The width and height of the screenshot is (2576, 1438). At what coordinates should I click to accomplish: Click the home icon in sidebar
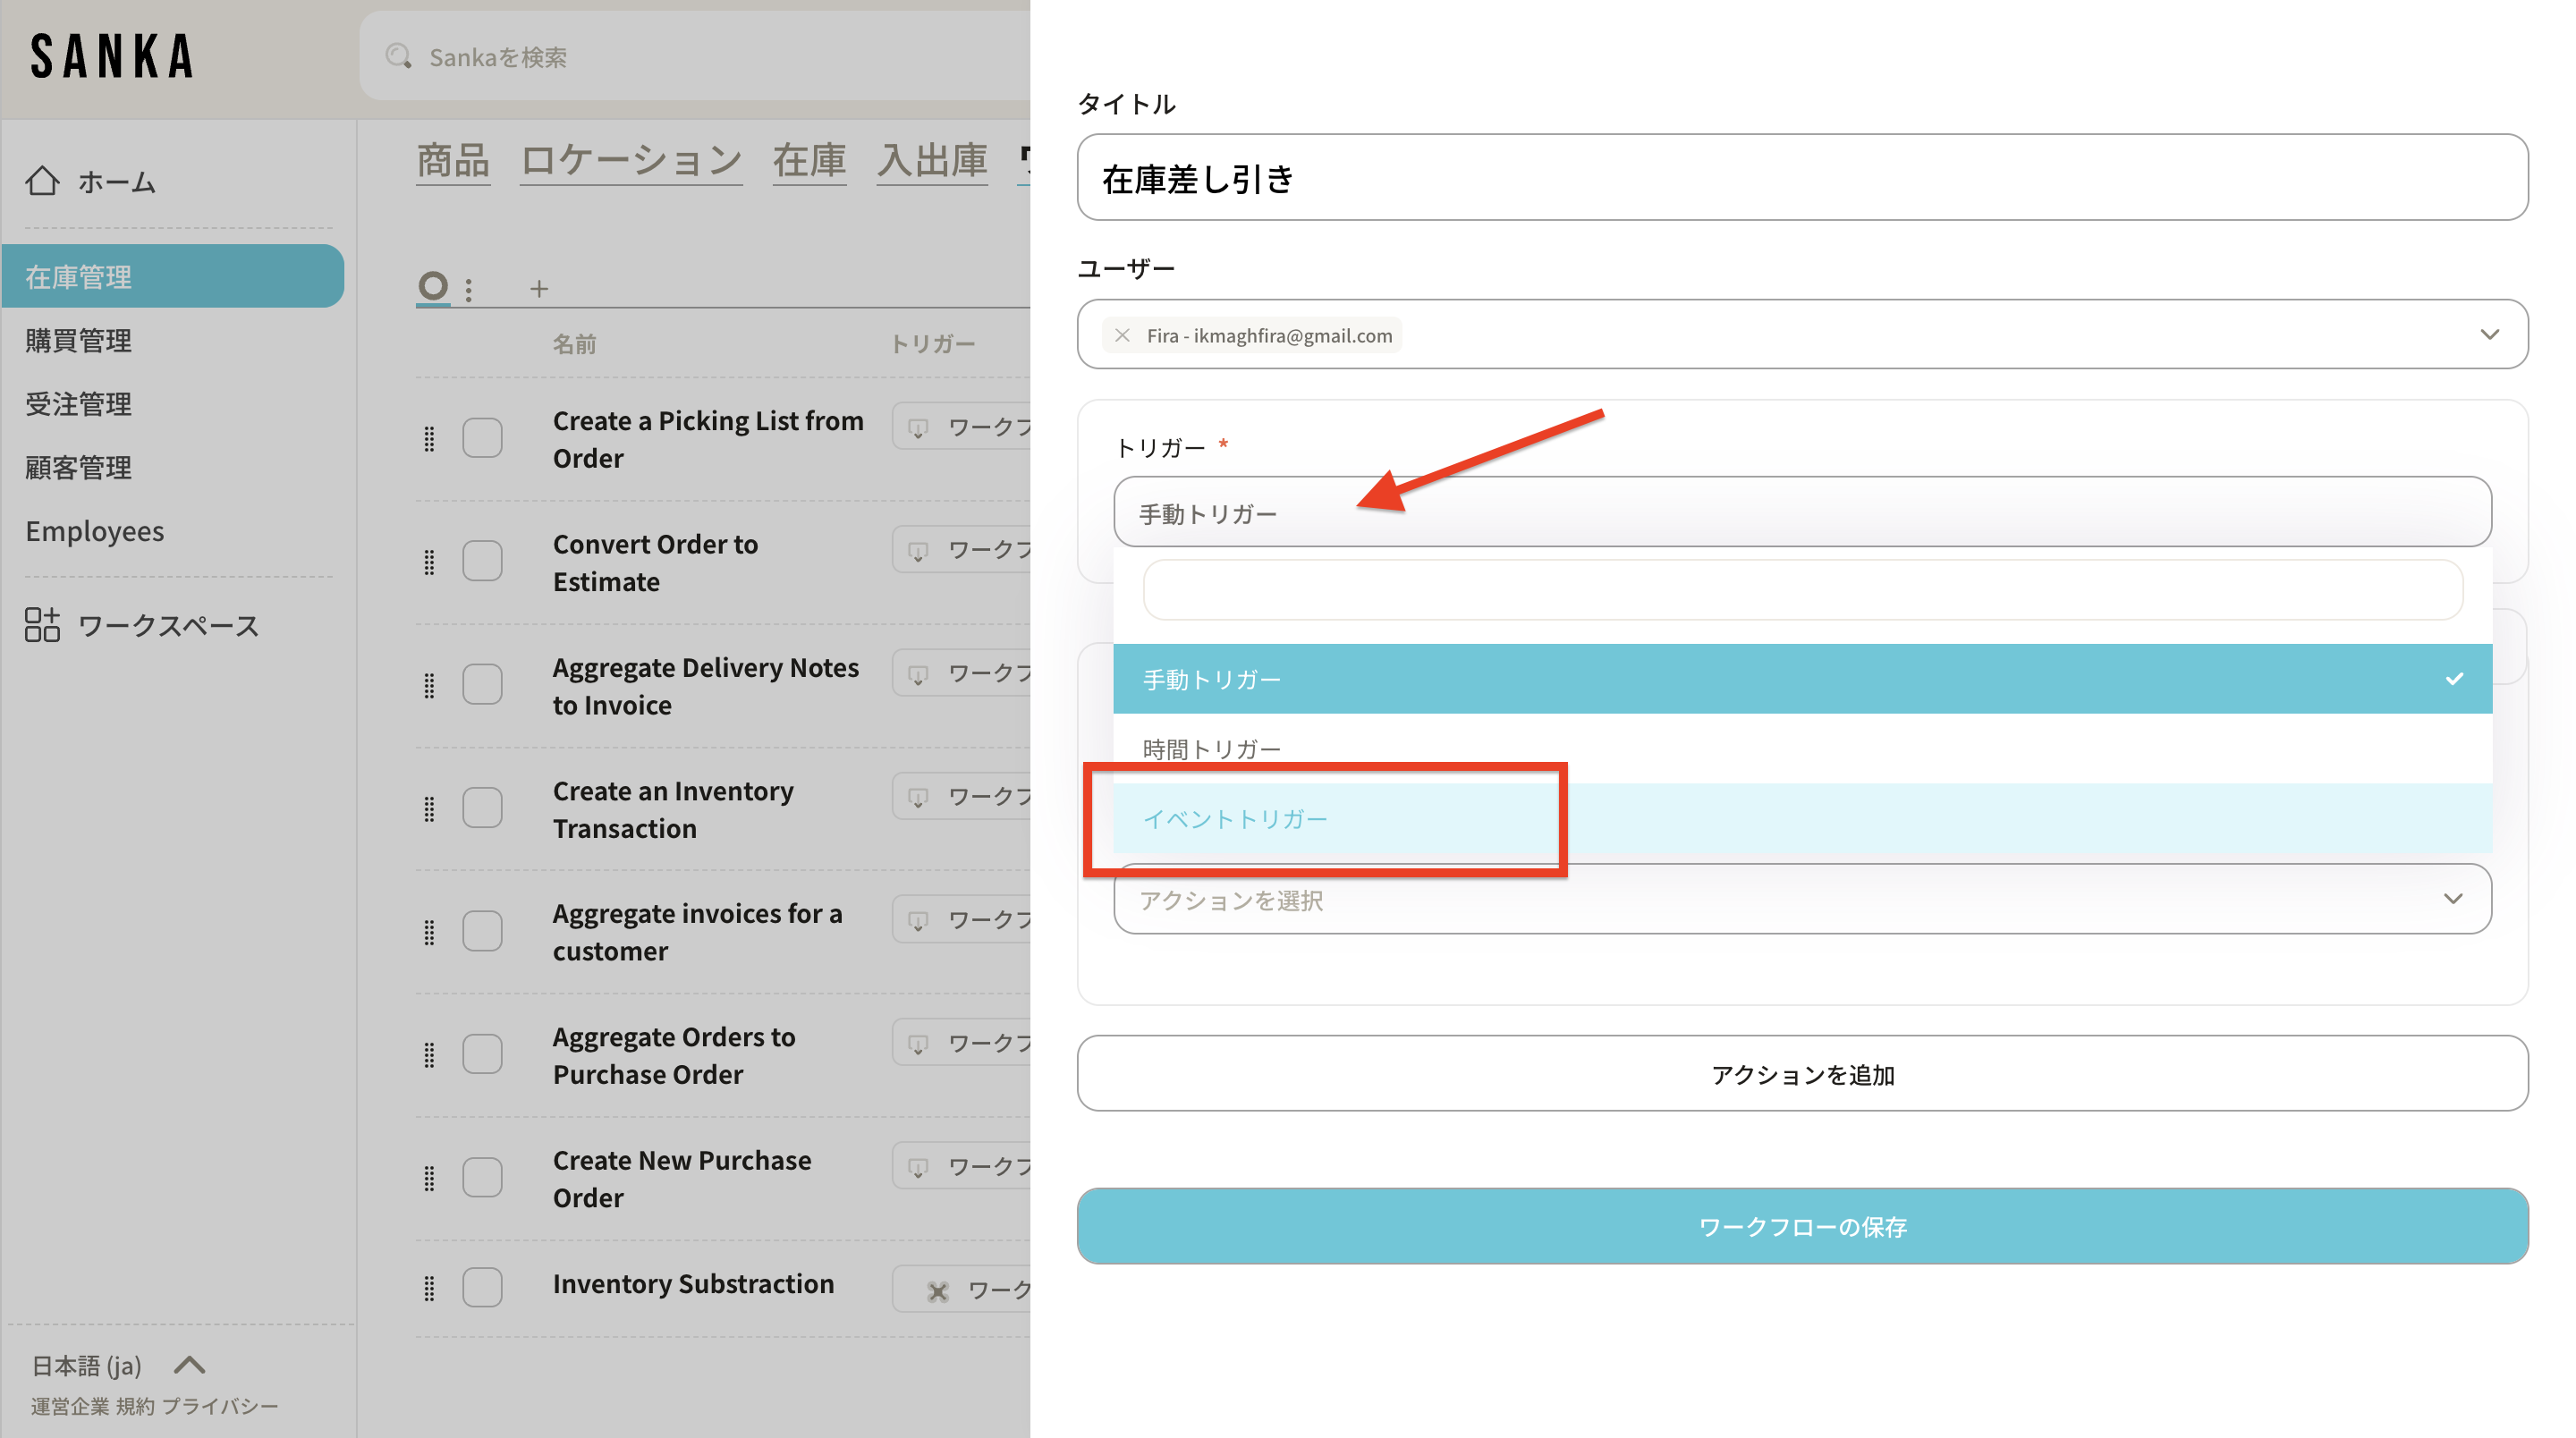tap(42, 181)
